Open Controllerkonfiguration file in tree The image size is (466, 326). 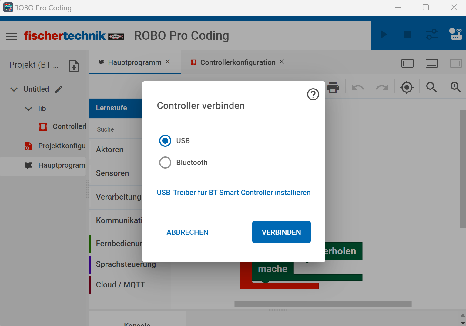click(x=63, y=126)
